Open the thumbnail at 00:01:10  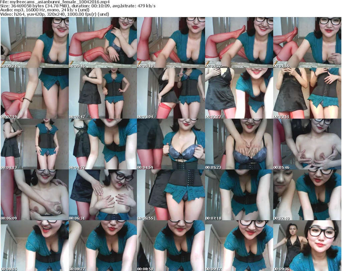pos(171,42)
